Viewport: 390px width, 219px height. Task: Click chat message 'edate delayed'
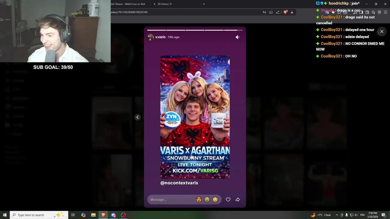357,37
